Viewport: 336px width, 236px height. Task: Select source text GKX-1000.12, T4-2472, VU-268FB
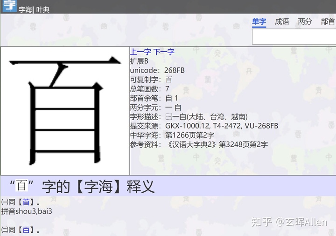point(222,126)
